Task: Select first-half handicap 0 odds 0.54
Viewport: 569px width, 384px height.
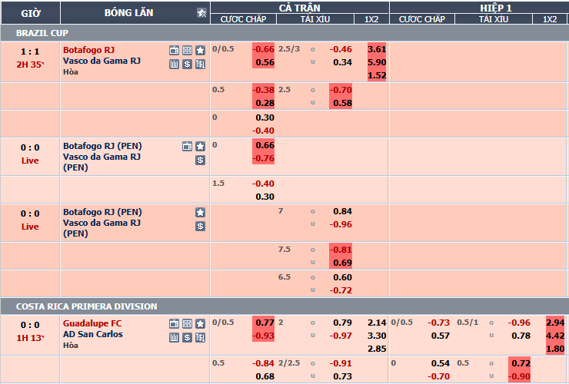Action: [x=440, y=363]
